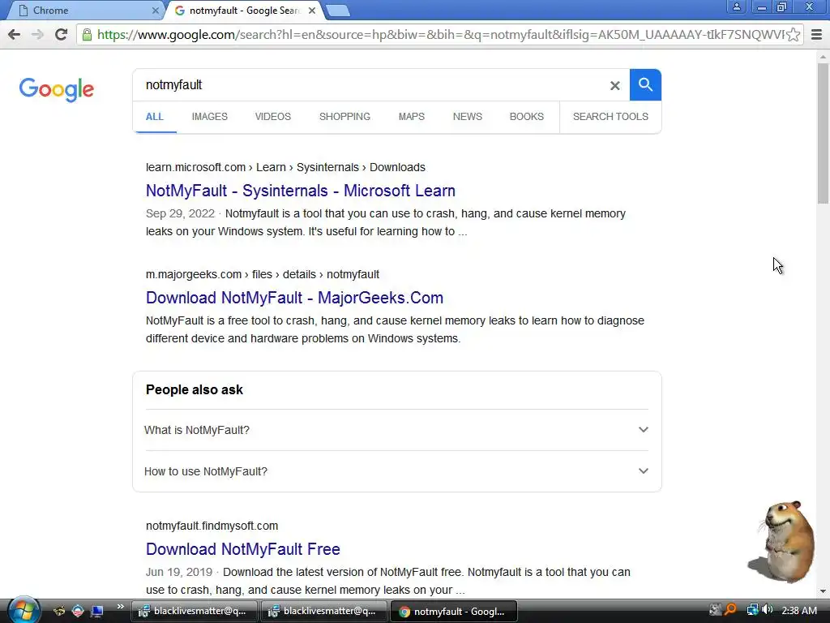830x623 pixels.
Task: Click the vertical scrollbar thumb
Action: tap(823, 133)
